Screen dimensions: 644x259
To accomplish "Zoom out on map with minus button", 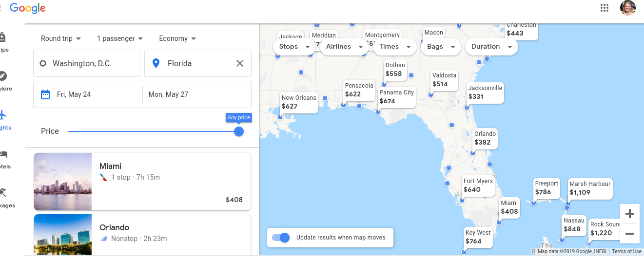I will tap(629, 234).
